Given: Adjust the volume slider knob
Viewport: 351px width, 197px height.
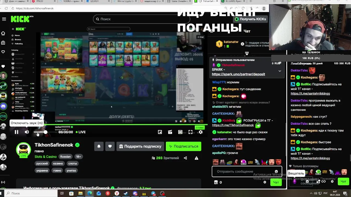Looking at the screenshot, I should [46, 132].
